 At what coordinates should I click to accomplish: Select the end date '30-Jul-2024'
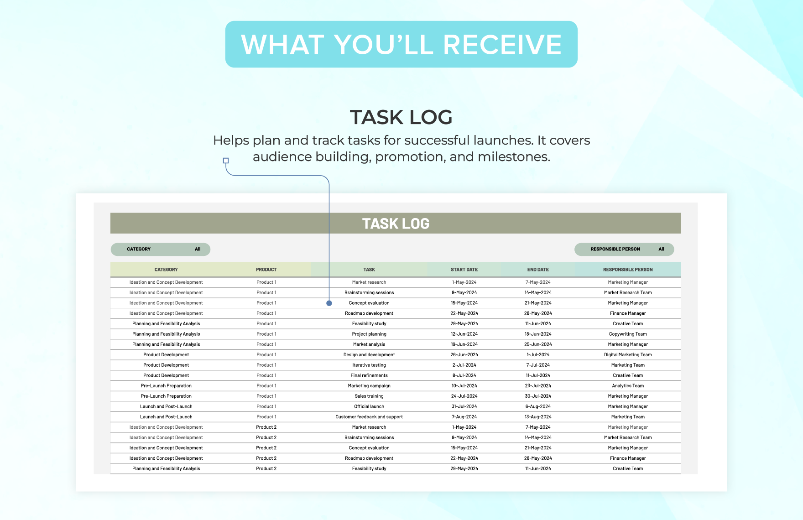coord(538,396)
